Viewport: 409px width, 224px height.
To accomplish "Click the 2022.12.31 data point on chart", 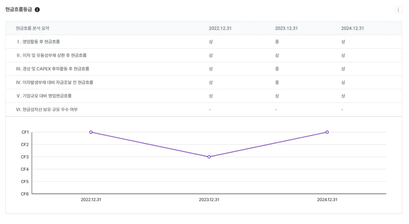I will [91, 132].
